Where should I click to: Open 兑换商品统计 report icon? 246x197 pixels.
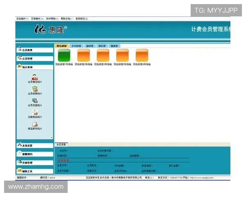[35, 114]
